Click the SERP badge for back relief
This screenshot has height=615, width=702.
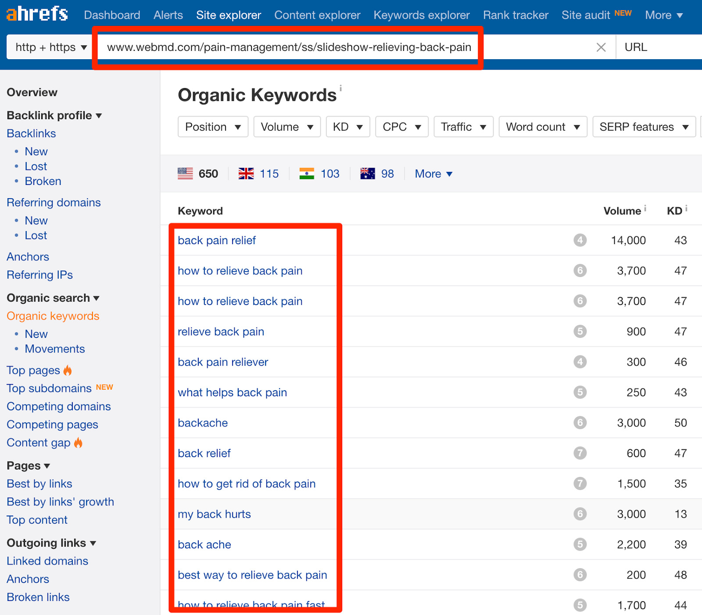[x=580, y=453]
